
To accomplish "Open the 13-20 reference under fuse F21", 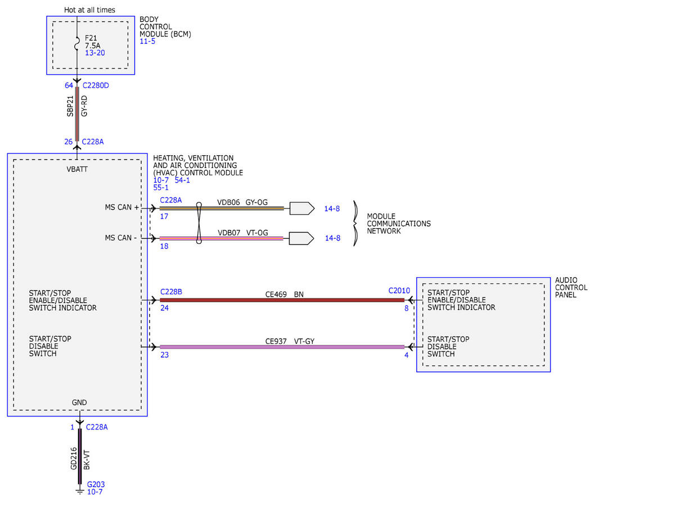I will (x=95, y=53).
